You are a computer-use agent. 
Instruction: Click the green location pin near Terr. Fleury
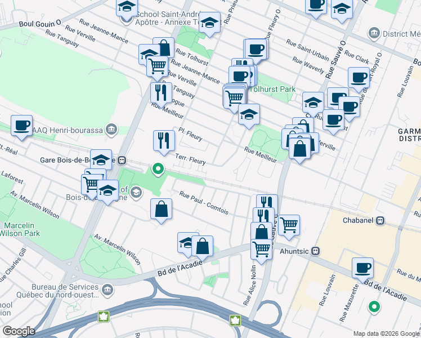point(158,169)
